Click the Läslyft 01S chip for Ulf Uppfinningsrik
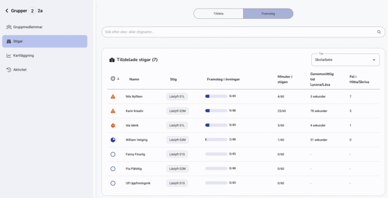Image resolution: width=388 pixels, height=198 pixels. tap(177, 183)
